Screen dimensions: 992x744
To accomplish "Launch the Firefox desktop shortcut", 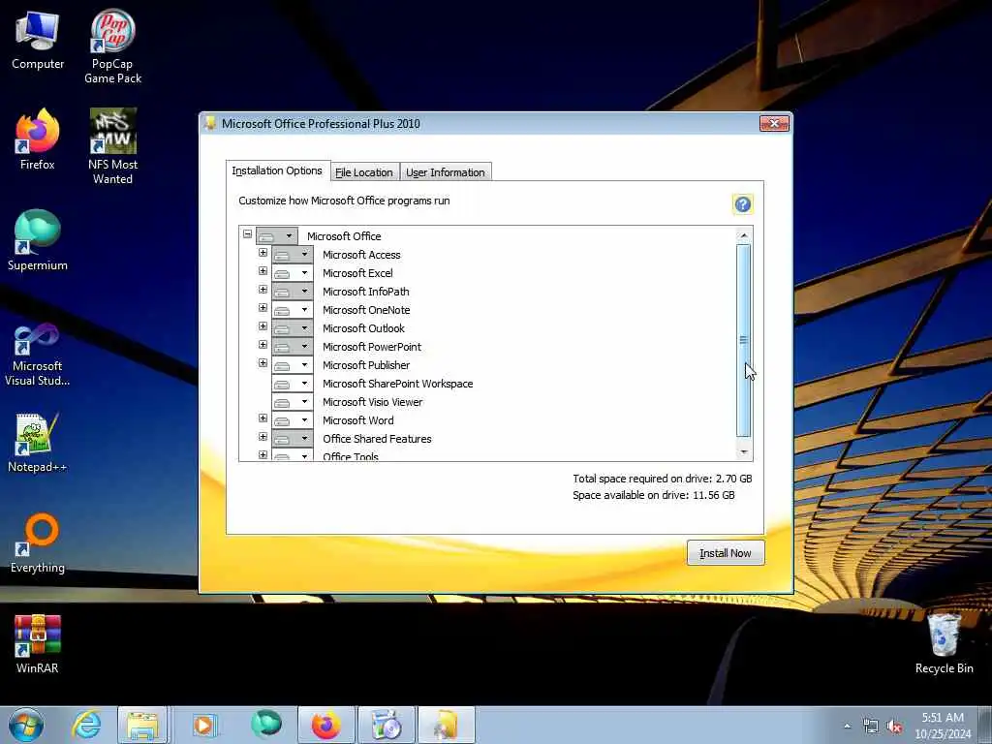I will [x=38, y=139].
